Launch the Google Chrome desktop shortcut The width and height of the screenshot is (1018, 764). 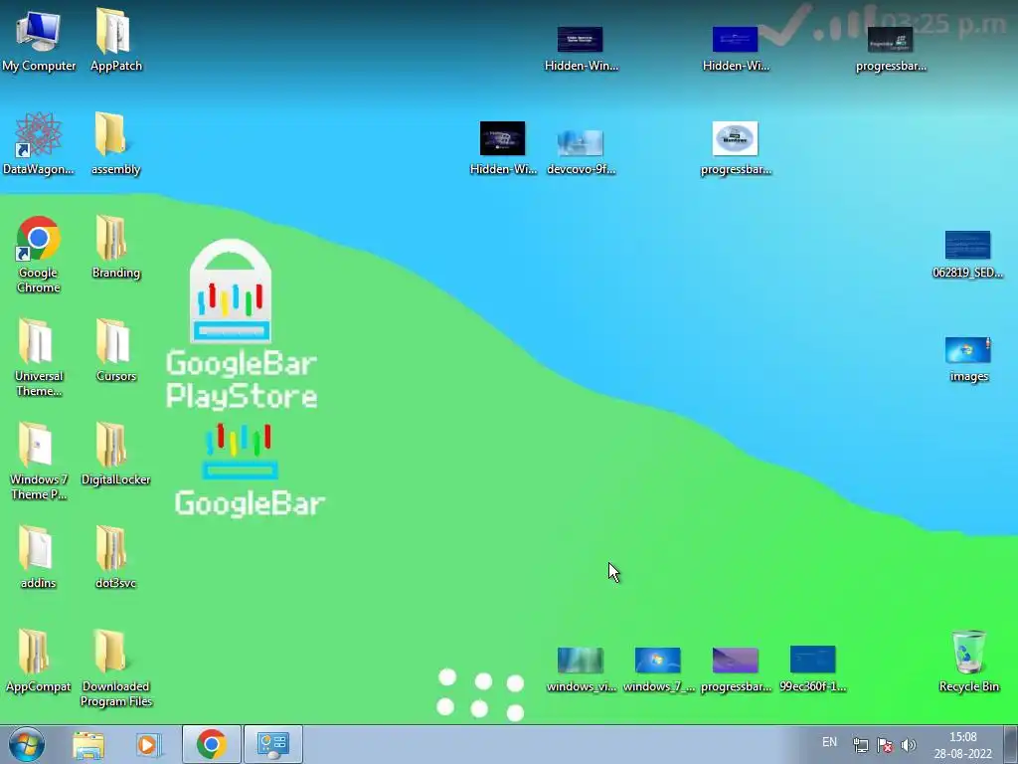[x=39, y=254]
